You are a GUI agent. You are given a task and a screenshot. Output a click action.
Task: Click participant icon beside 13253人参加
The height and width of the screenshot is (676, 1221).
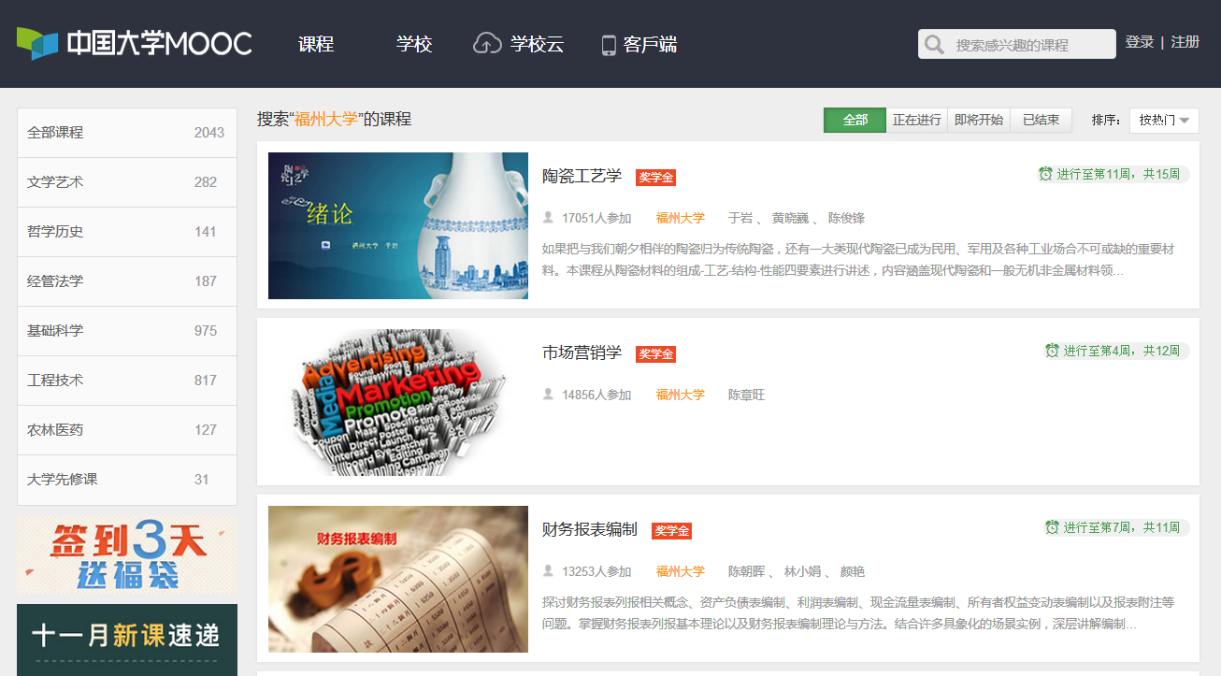549,571
